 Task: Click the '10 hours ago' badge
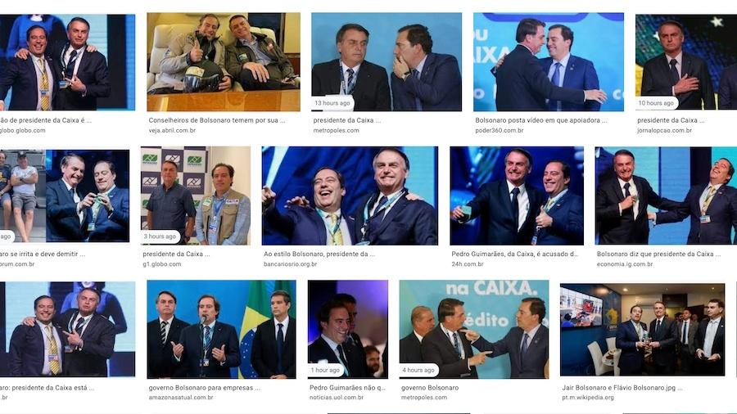tap(656, 103)
